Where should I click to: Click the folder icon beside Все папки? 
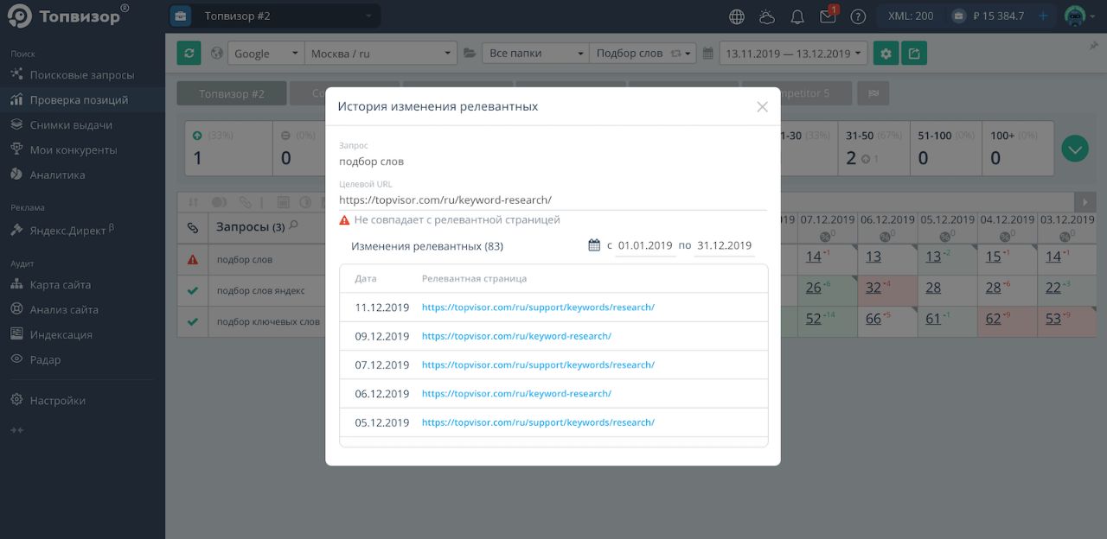click(x=470, y=54)
